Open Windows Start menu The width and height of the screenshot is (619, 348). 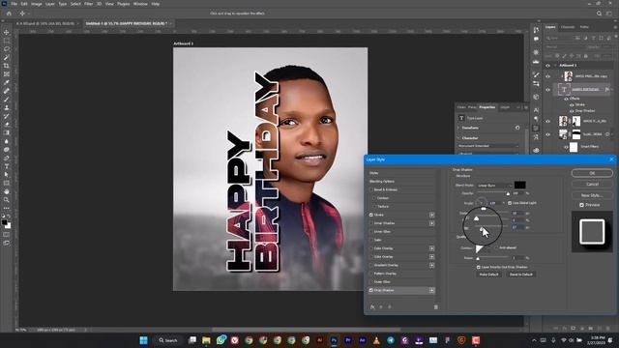tap(143, 340)
